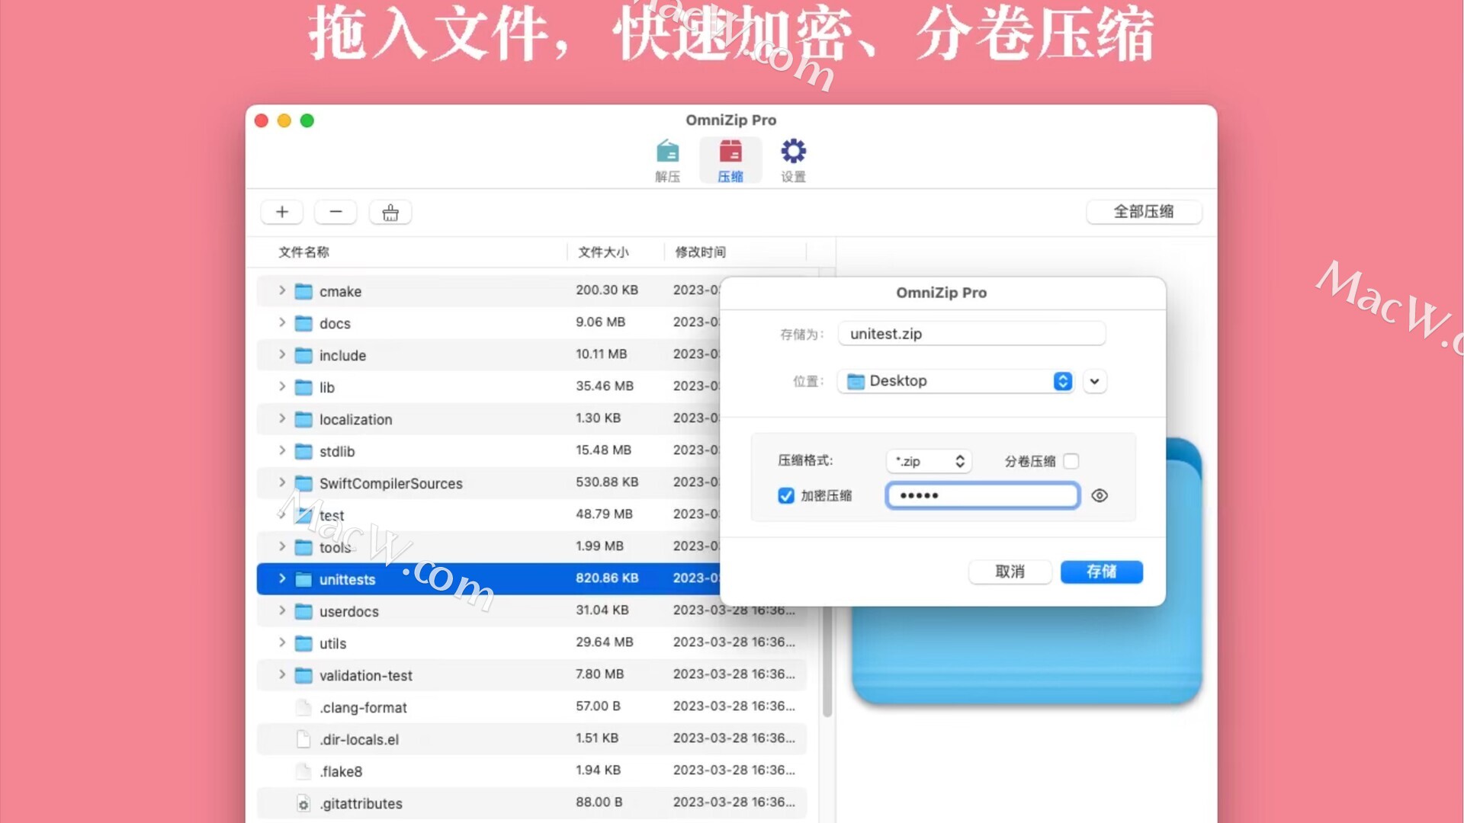Click the 存储为 filename field
1464x823 pixels.
click(971, 334)
